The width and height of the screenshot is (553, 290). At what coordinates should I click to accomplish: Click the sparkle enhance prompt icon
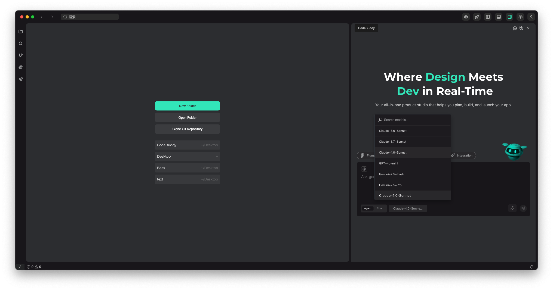point(512,208)
